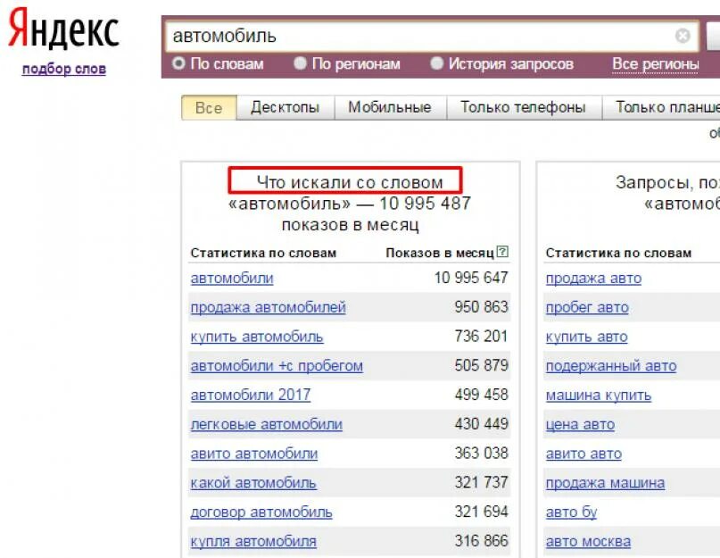Select the По регионам radio button

click(300, 63)
